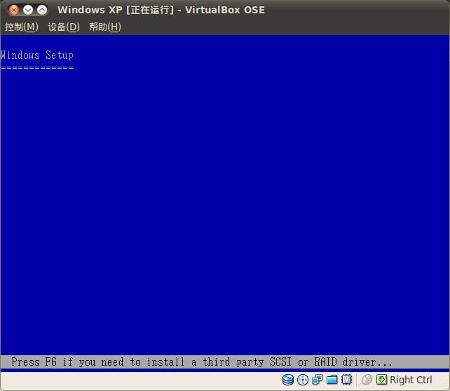Open the 控制(M) menu

pyautogui.click(x=22, y=27)
